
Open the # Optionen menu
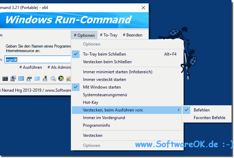84,35
